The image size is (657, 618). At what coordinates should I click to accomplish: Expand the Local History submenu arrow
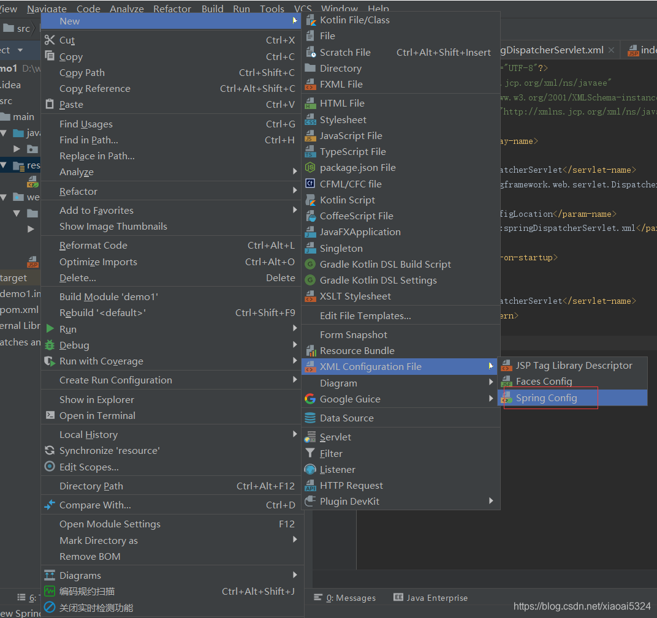(295, 434)
